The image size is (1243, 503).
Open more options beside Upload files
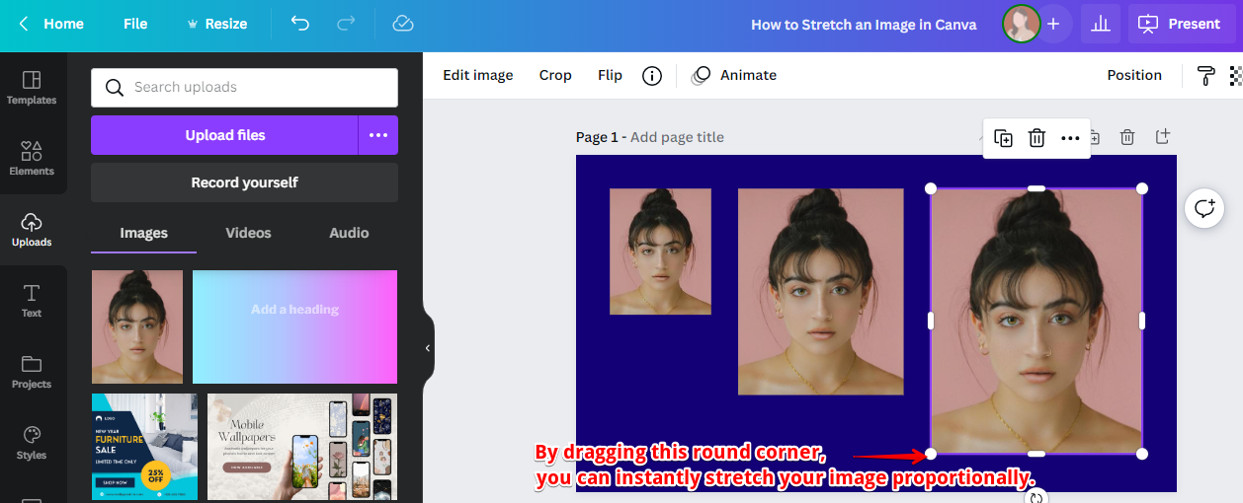378,135
